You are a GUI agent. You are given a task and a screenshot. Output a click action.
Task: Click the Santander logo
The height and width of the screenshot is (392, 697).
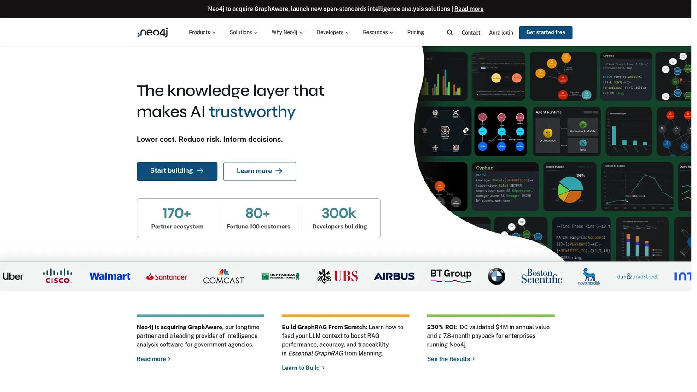point(167,277)
